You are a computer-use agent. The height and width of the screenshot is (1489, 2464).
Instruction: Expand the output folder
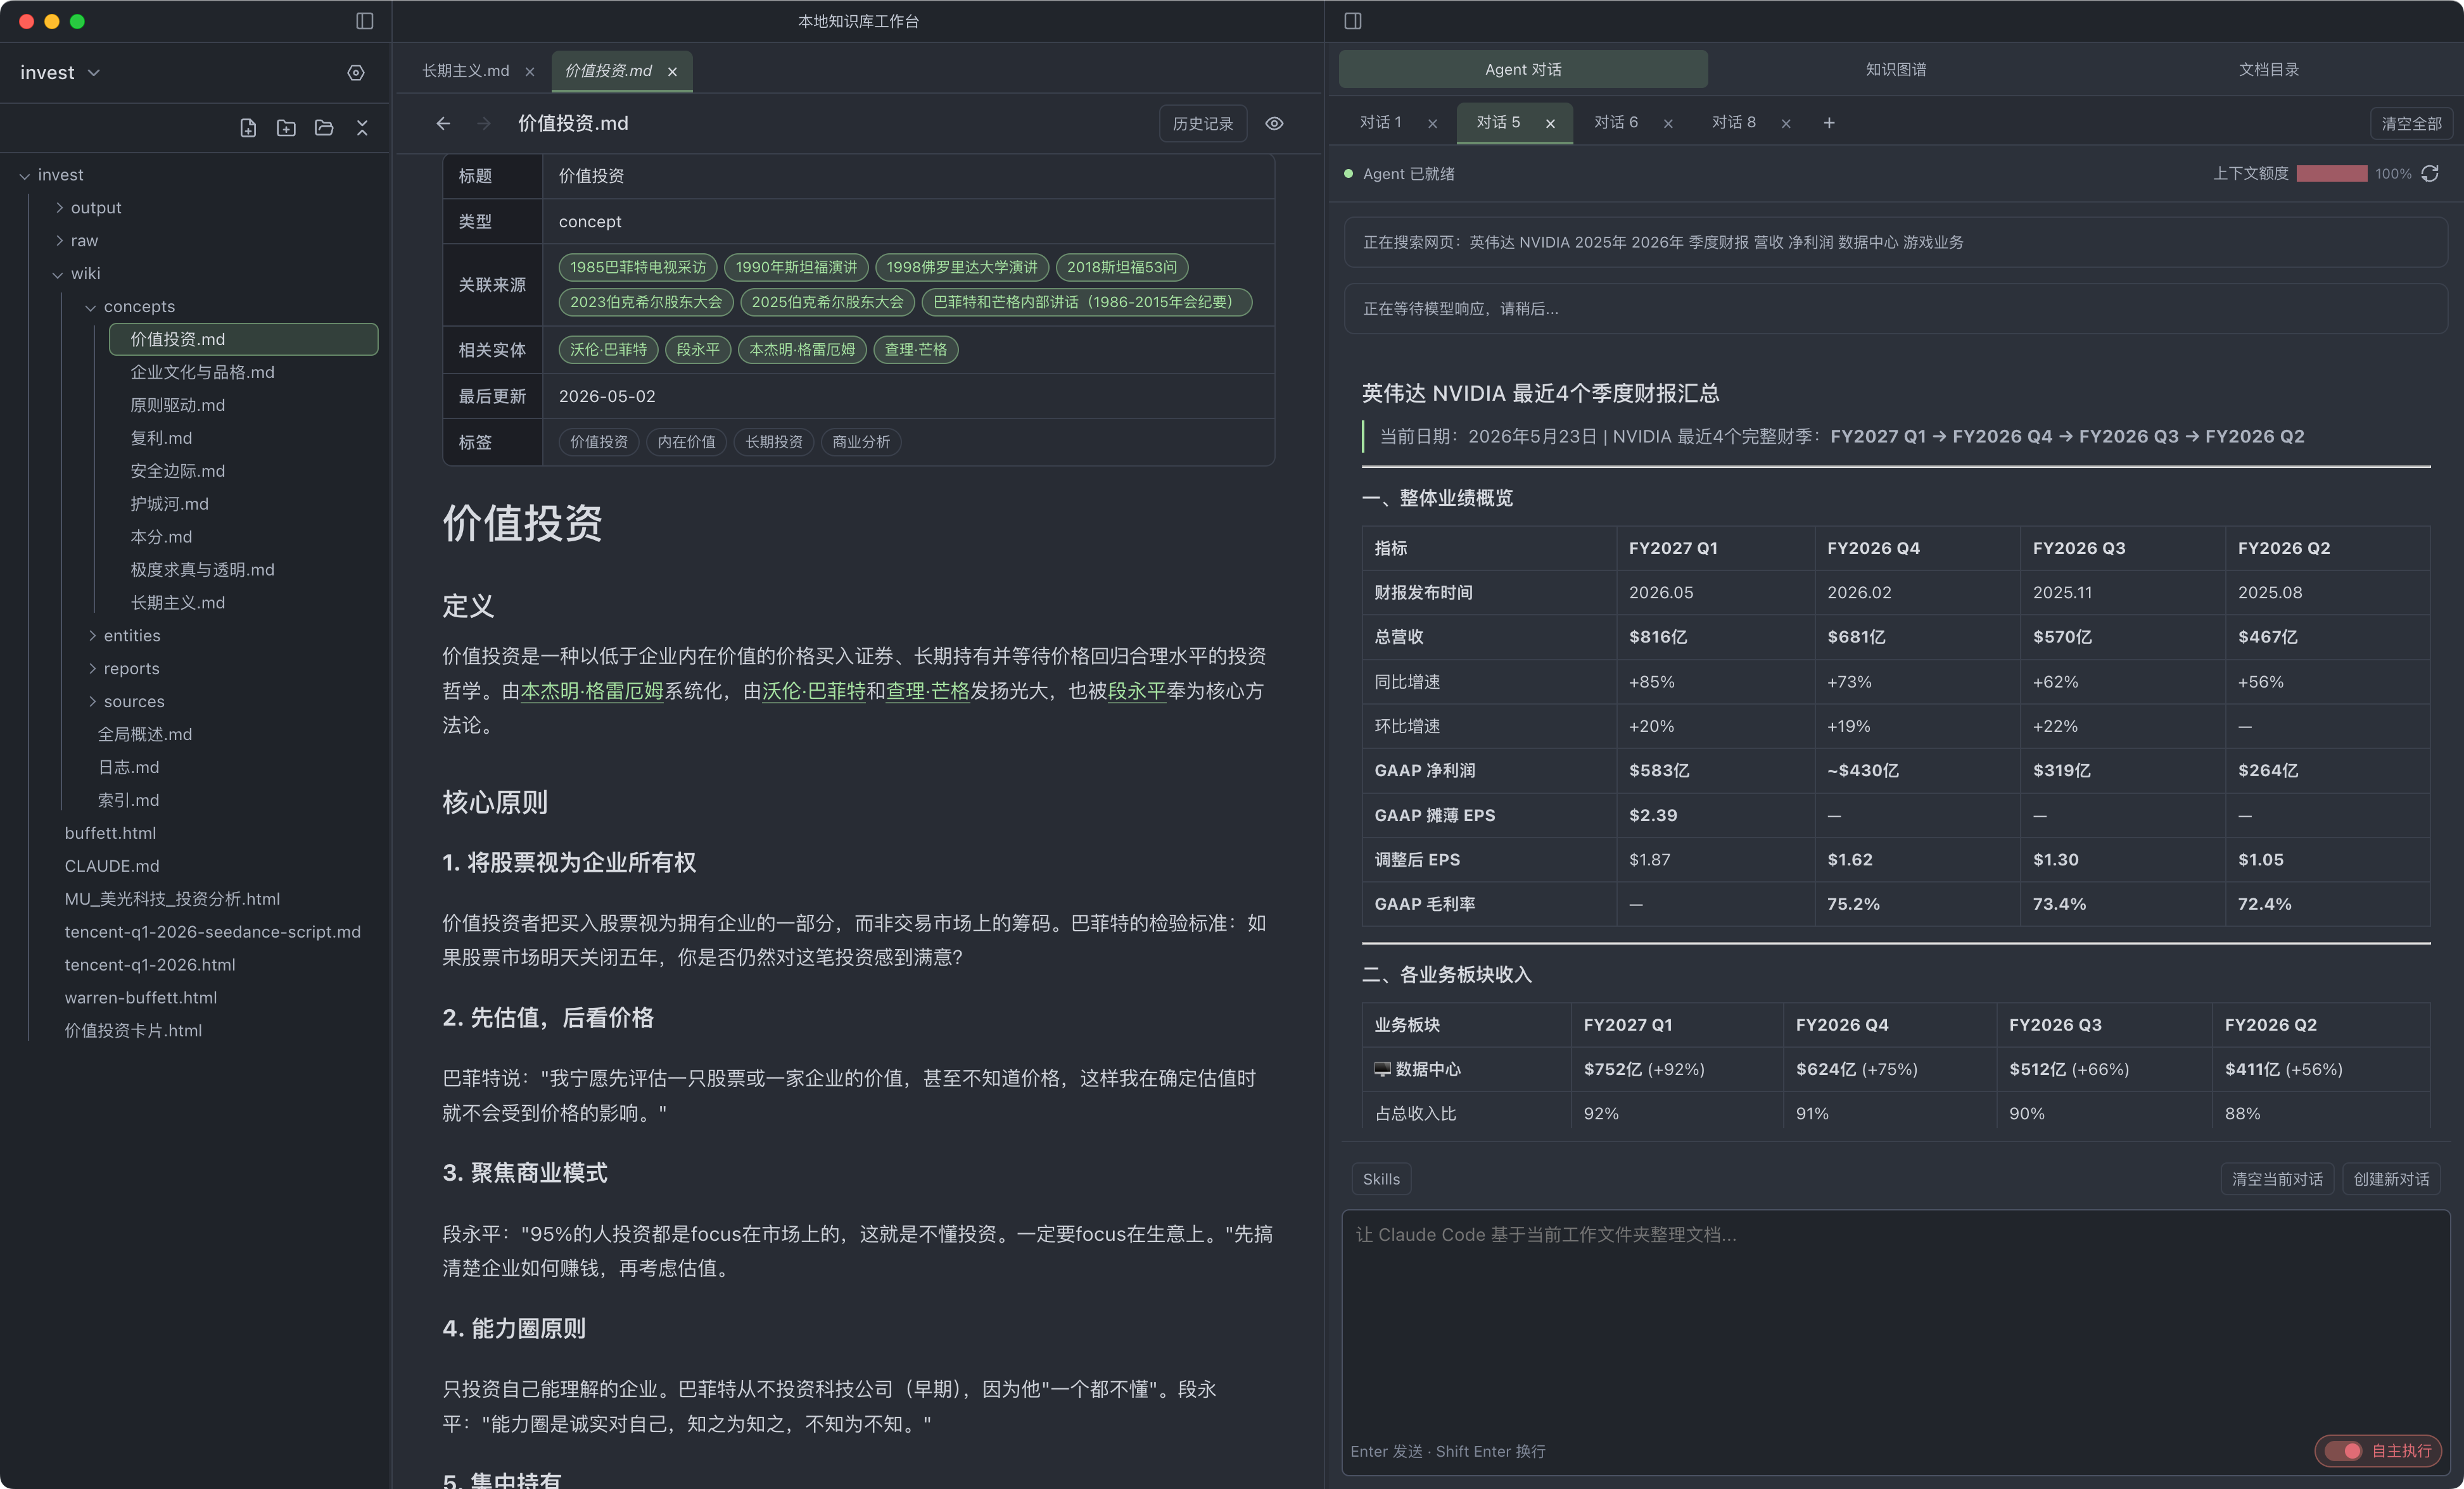pos(59,208)
